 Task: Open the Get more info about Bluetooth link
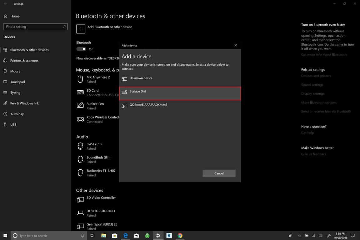324,55
